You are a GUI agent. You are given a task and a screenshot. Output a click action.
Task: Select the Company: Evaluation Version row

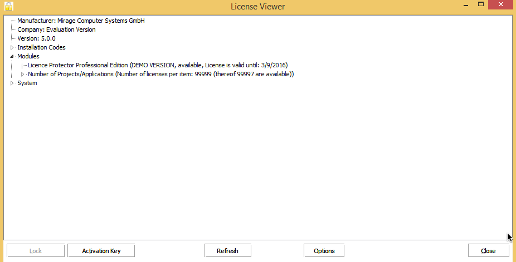(56, 29)
